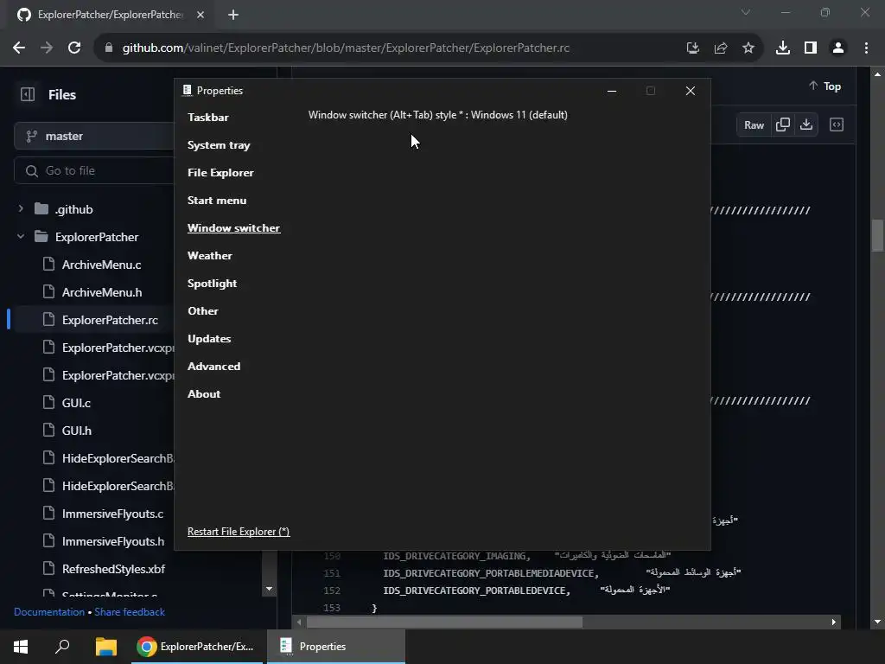Open ImmersiveFlyouts.c in file tree
885x664 pixels.
coord(113,514)
